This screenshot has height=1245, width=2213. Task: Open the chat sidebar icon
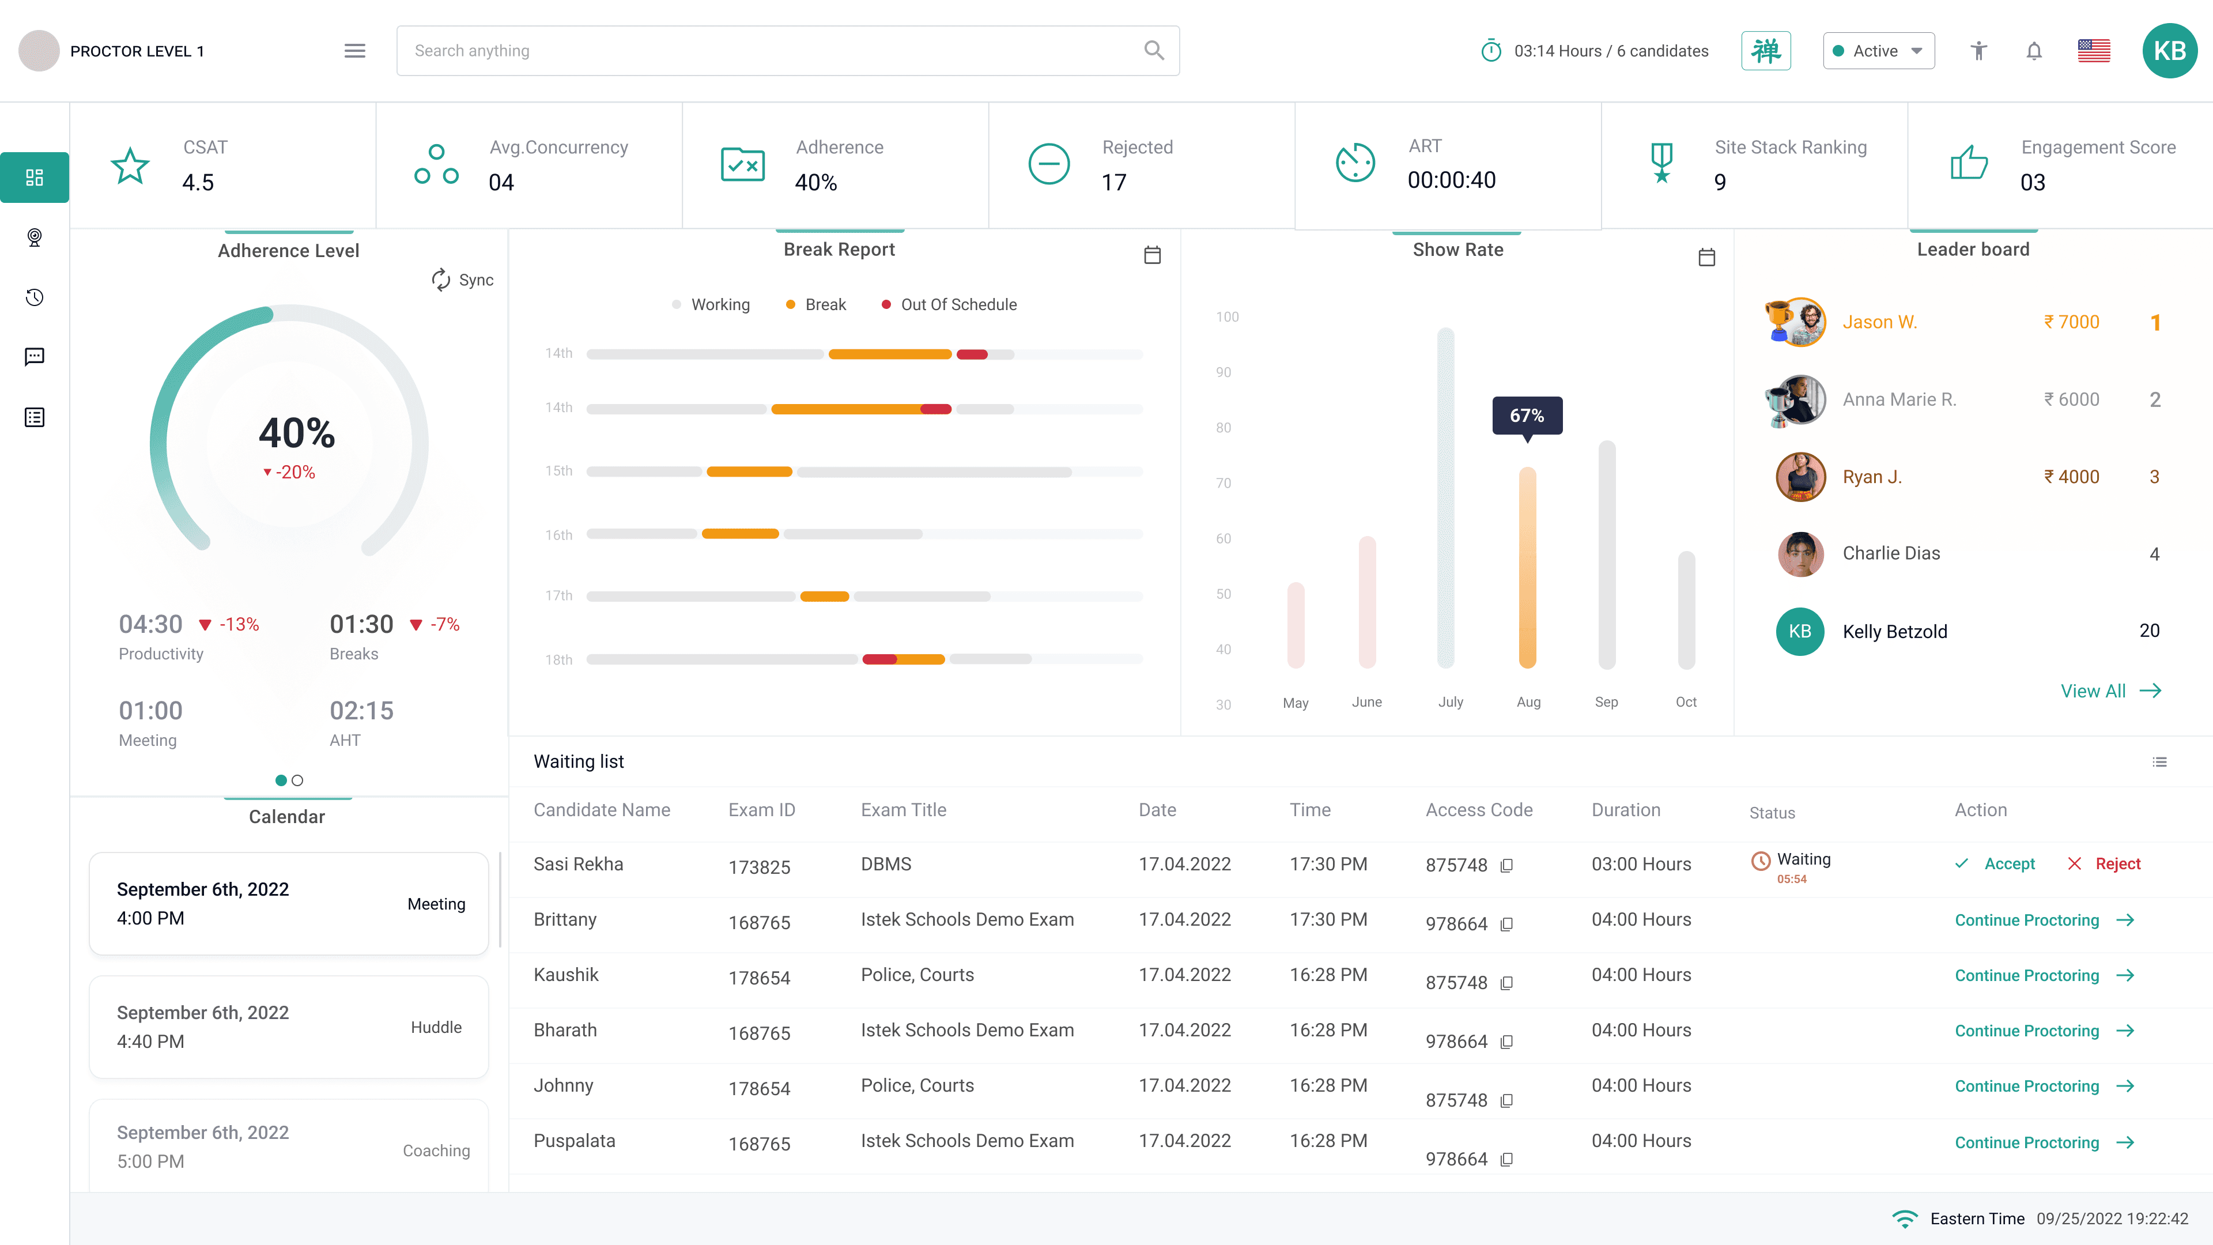pos(35,357)
